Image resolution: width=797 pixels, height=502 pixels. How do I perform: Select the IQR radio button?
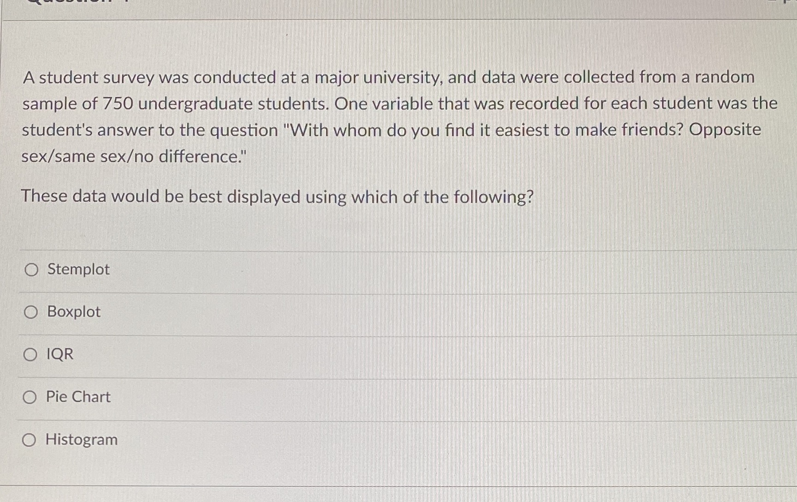(x=30, y=354)
